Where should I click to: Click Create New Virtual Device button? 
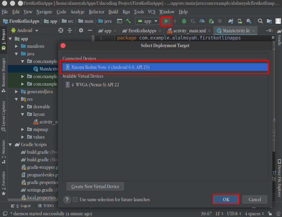click(95, 186)
